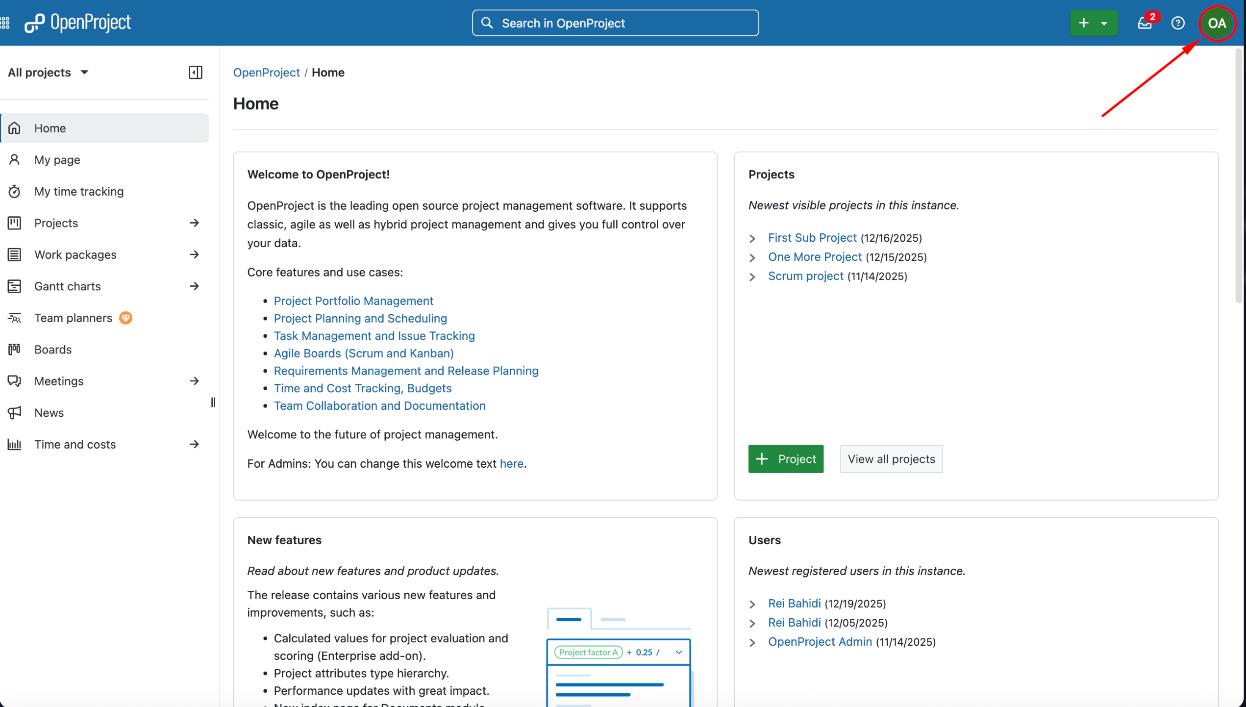Click the Time and costs chart icon

pos(15,444)
